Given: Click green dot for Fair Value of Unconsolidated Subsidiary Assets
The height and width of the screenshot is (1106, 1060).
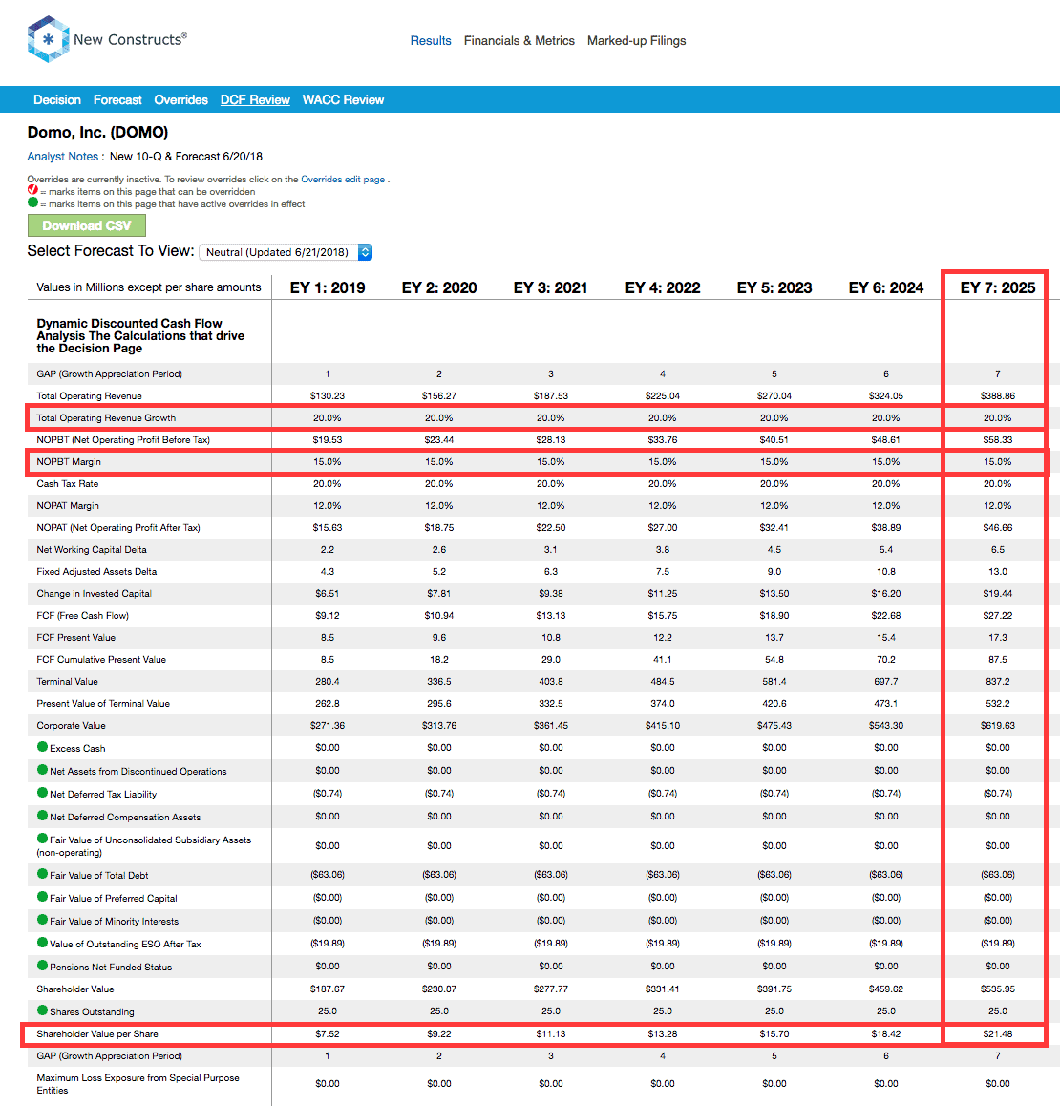Looking at the screenshot, I should pyautogui.click(x=42, y=839).
